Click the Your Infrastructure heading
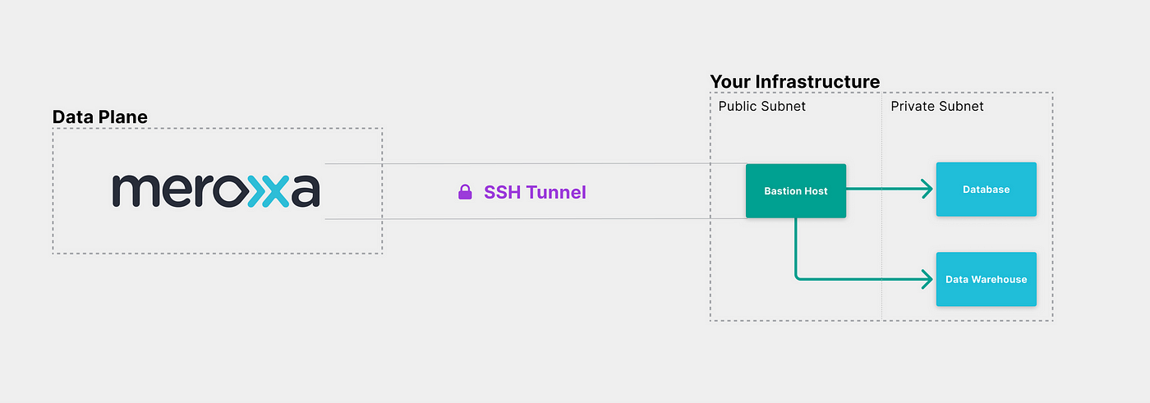 pyautogui.click(x=795, y=82)
